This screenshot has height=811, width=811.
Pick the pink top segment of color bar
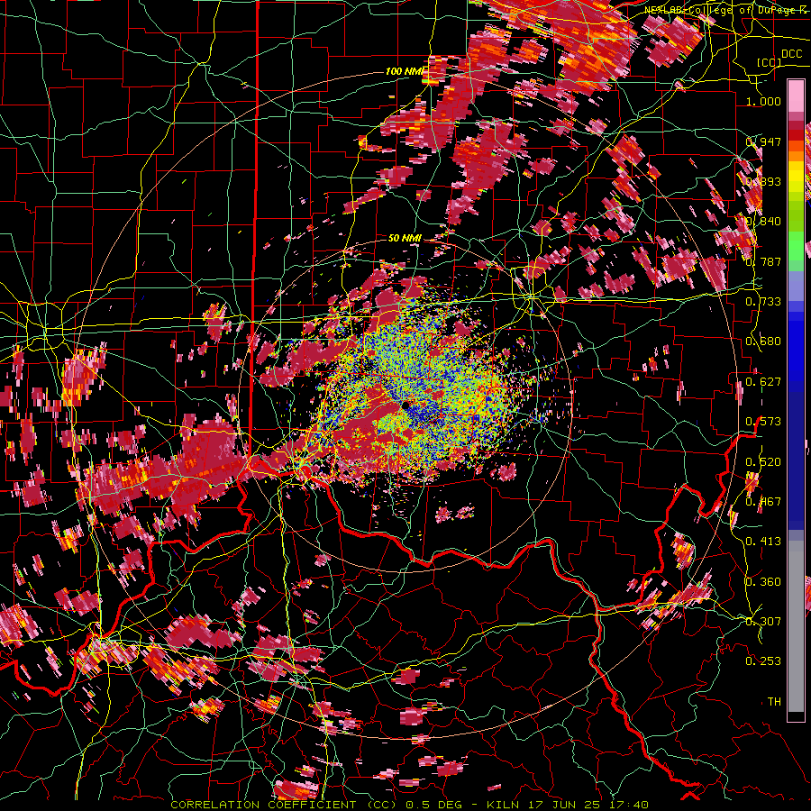(796, 96)
